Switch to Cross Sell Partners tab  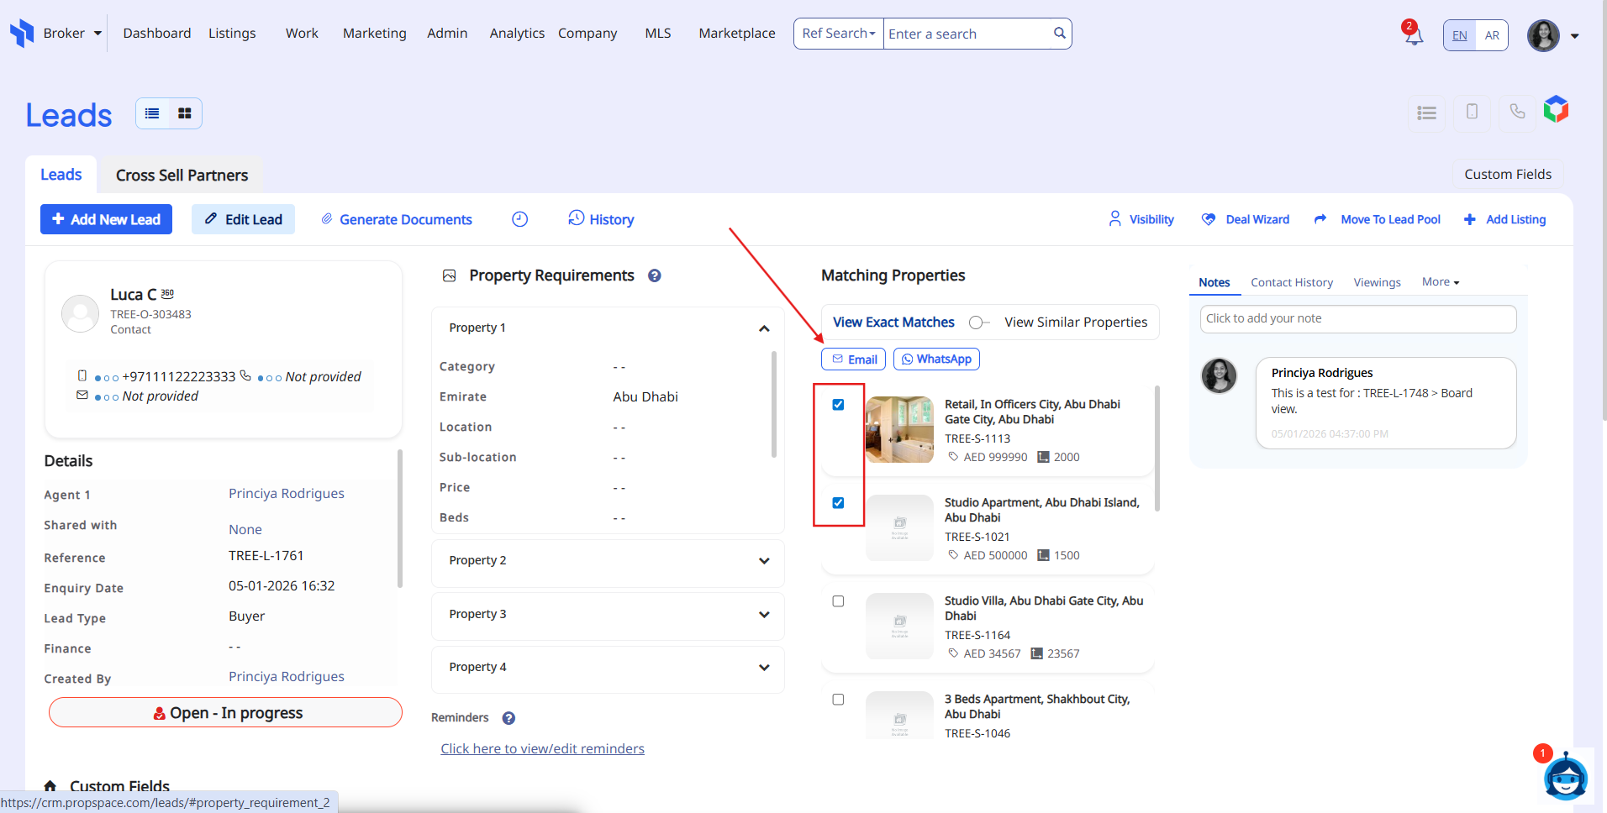click(x=182, y=176)
